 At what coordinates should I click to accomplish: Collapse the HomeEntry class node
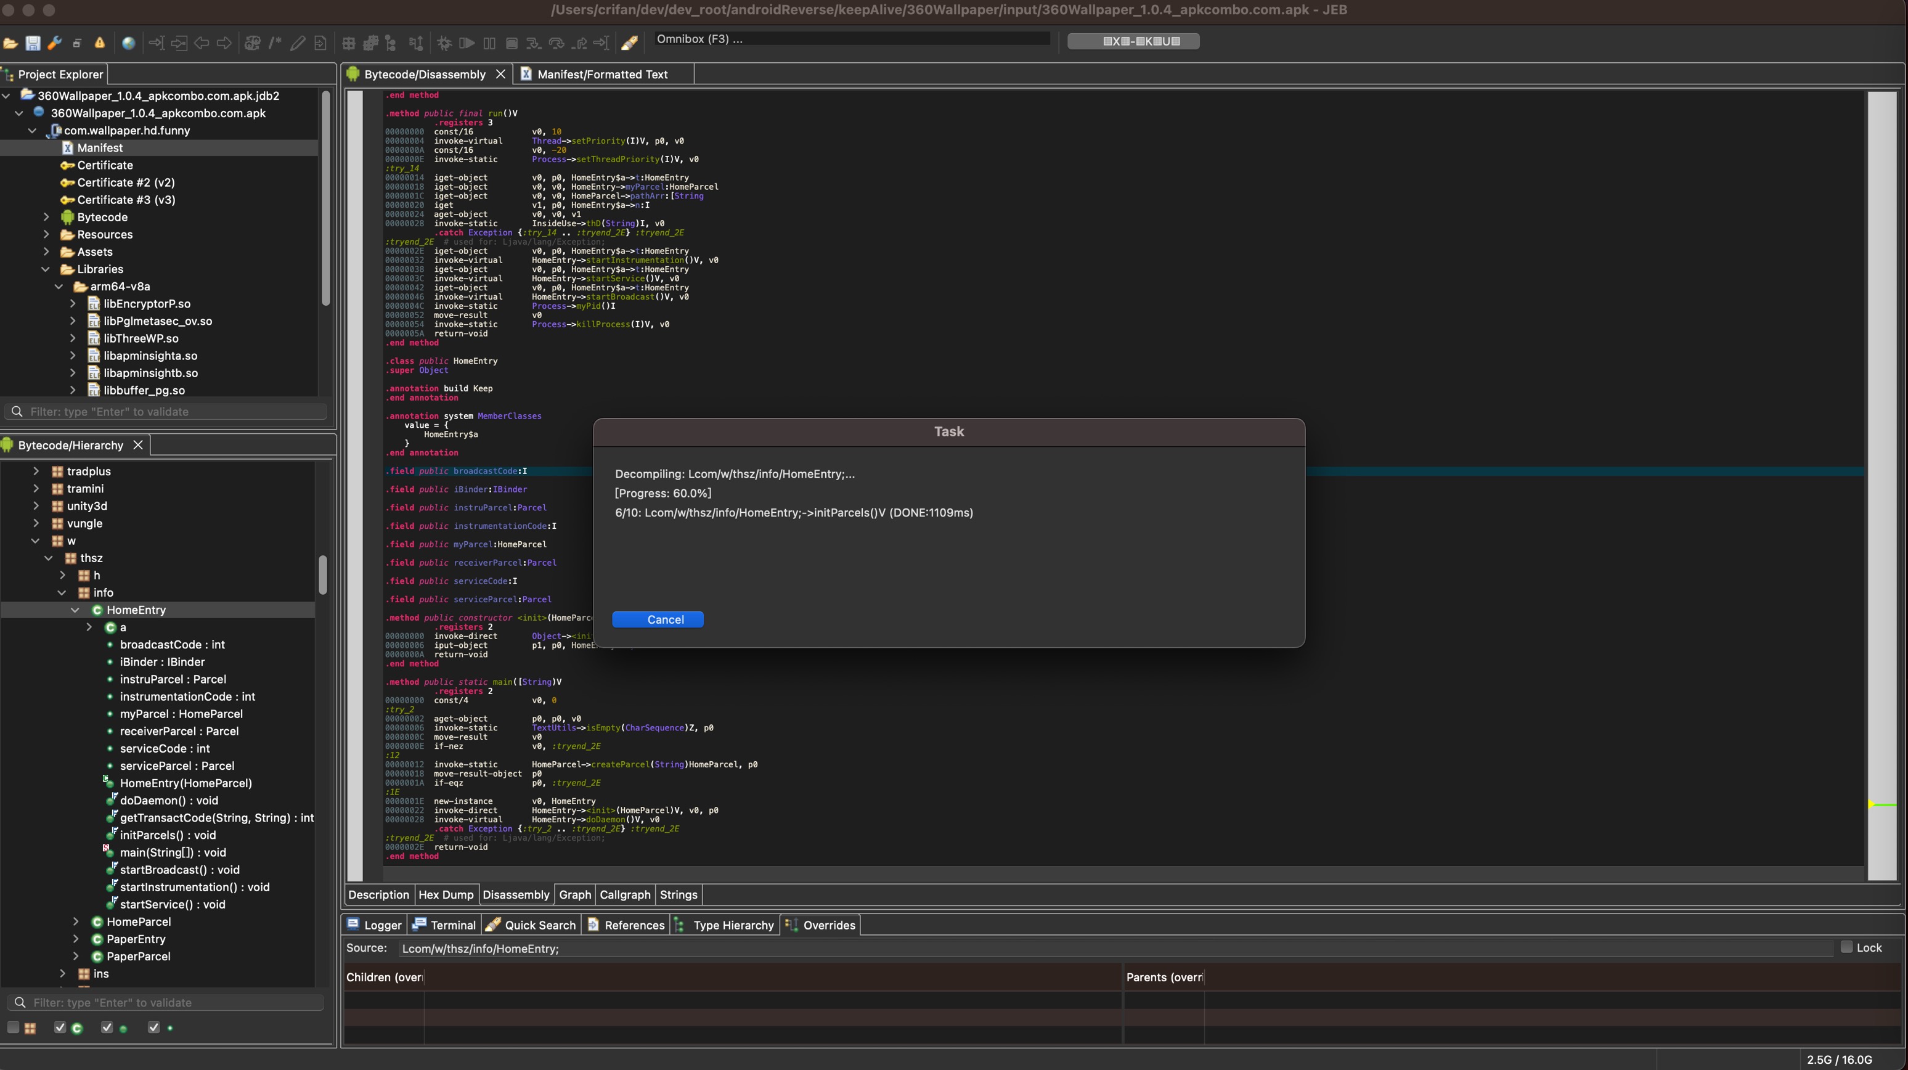pyautogui.click(x=76, y=610)
